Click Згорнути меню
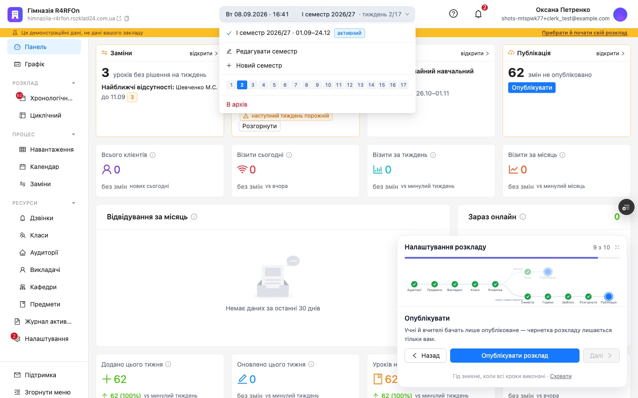The height and width of the screenshot is (398, 638). tap(44, 392)
